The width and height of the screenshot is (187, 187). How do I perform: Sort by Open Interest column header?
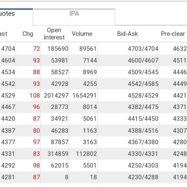point(54,34)
